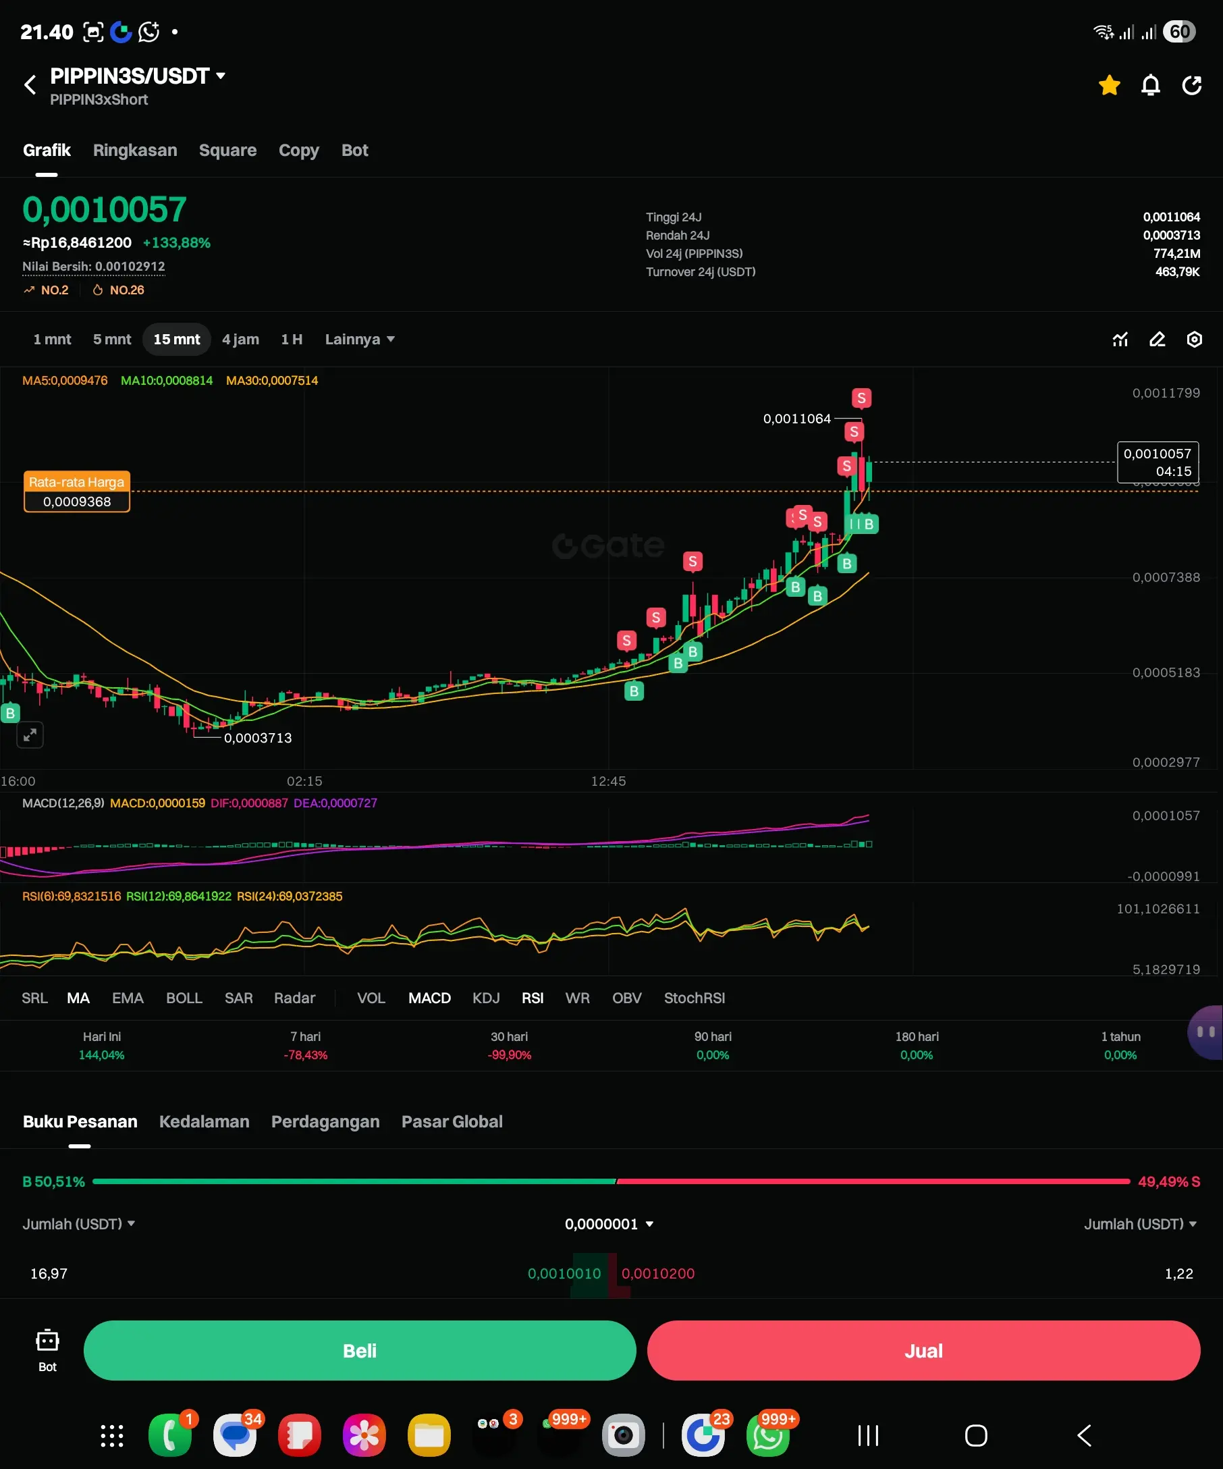Image resolution: width=1223 pixels, height=1469 pixels.
Task: Open WhatsApp from the dock
Action: coord(768,1435)
